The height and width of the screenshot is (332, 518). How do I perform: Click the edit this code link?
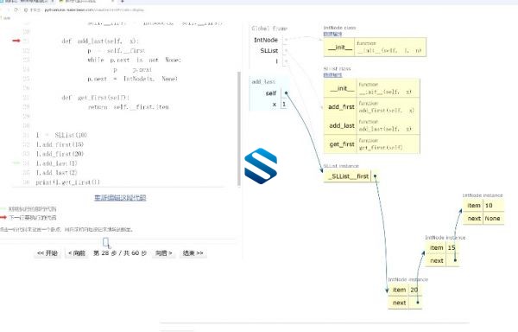coord(120,198)
